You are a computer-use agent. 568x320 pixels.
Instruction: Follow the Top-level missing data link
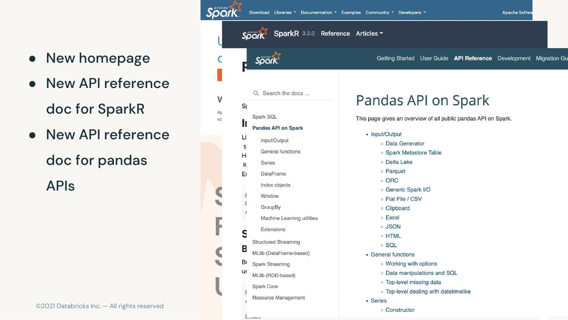tap(413, 282)
